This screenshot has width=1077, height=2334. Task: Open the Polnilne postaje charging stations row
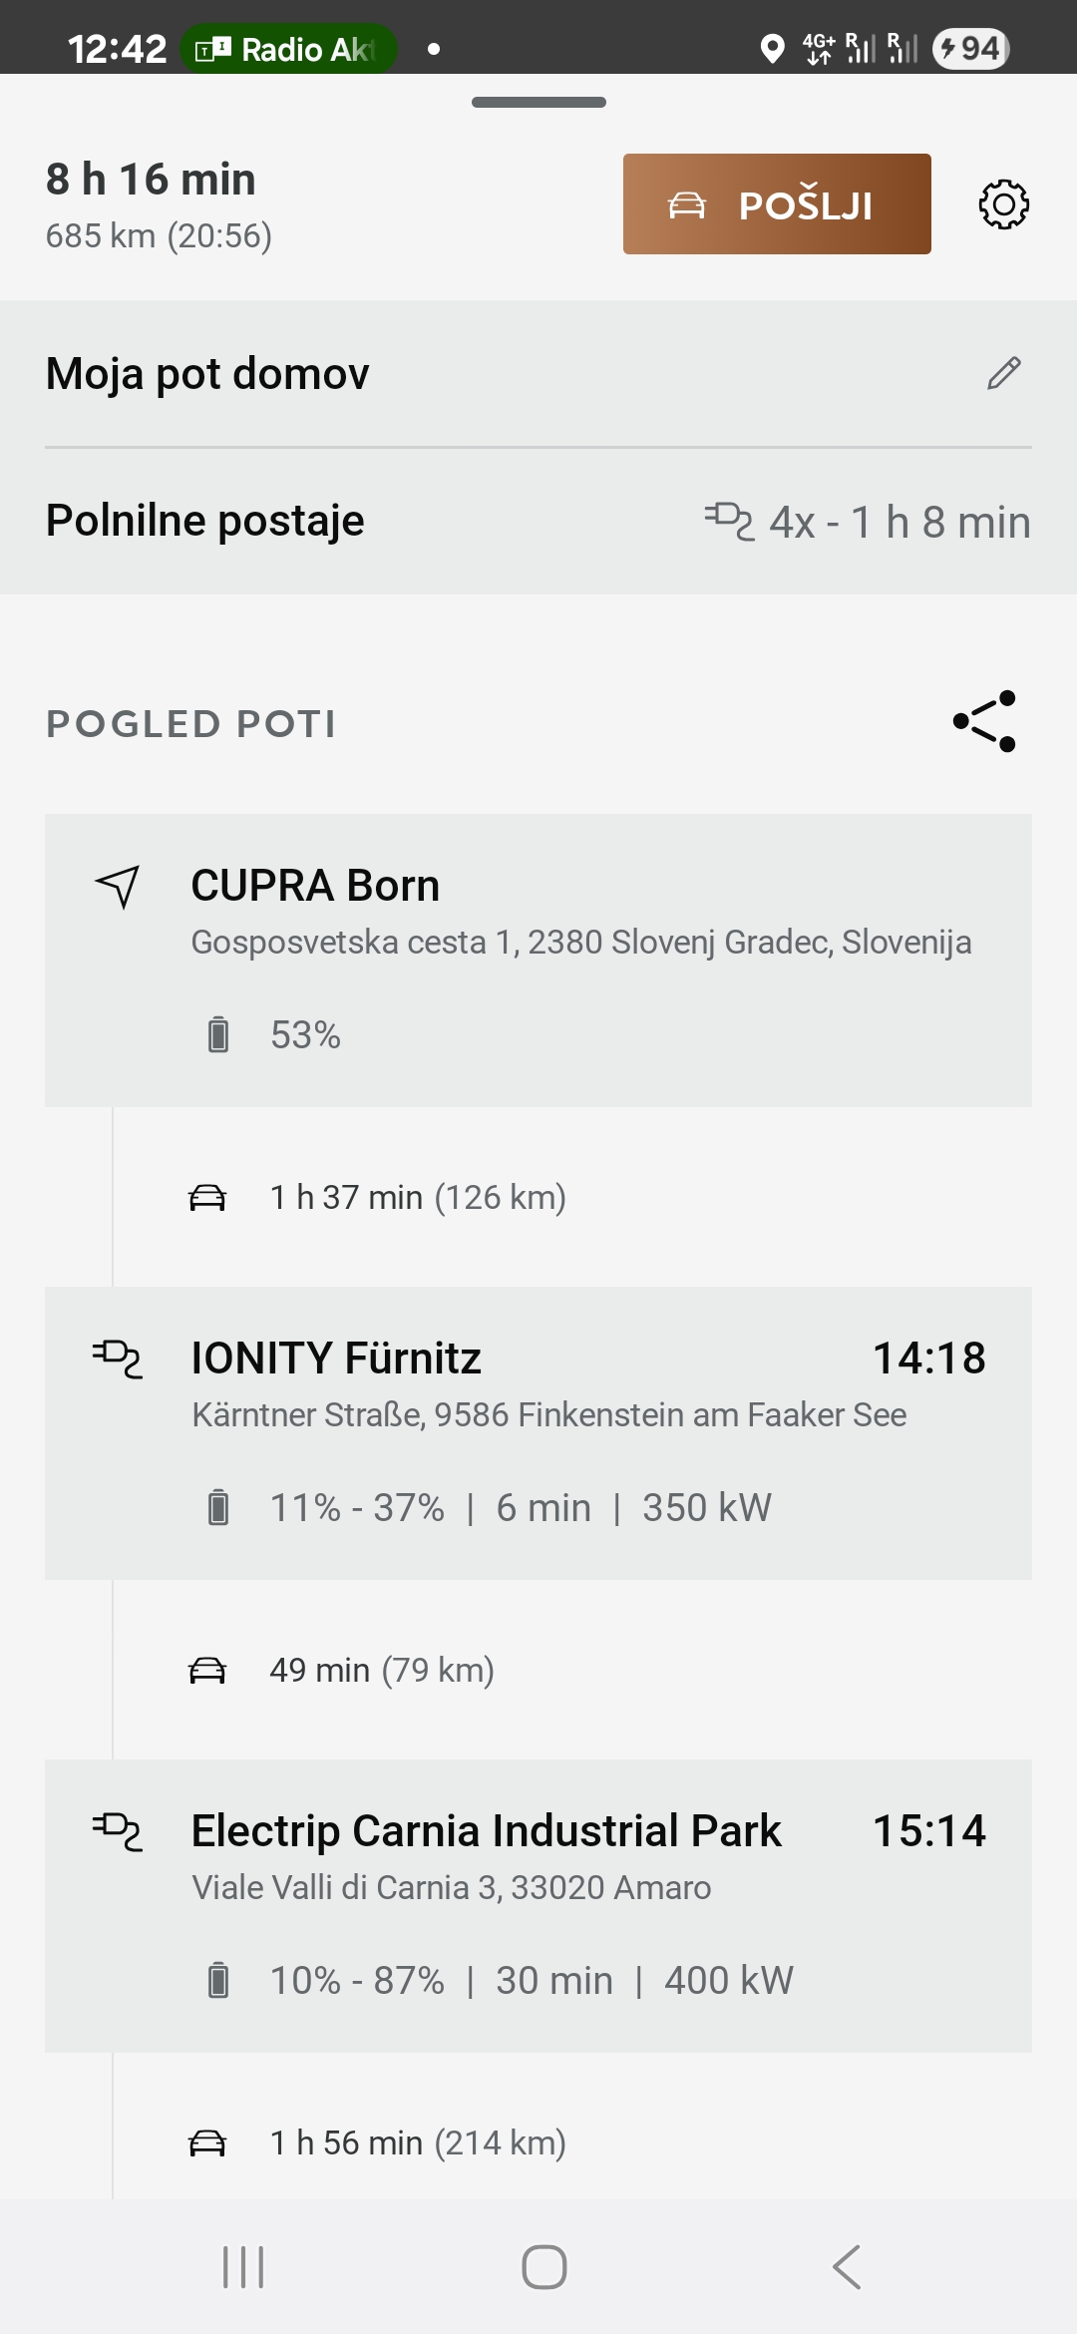[538, 522]
